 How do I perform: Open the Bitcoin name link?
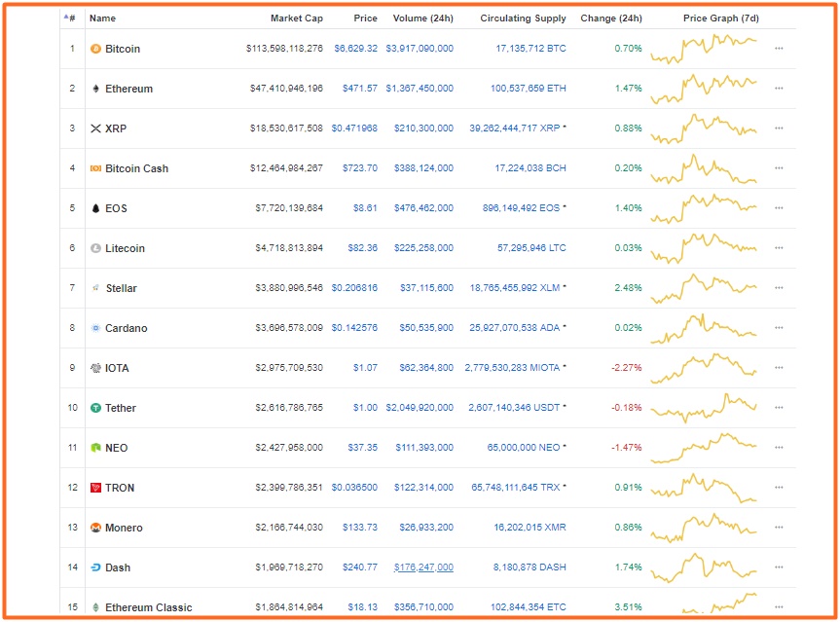(123, 49)
